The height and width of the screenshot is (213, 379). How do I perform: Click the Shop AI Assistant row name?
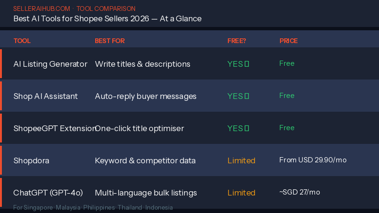coord(45,96)
